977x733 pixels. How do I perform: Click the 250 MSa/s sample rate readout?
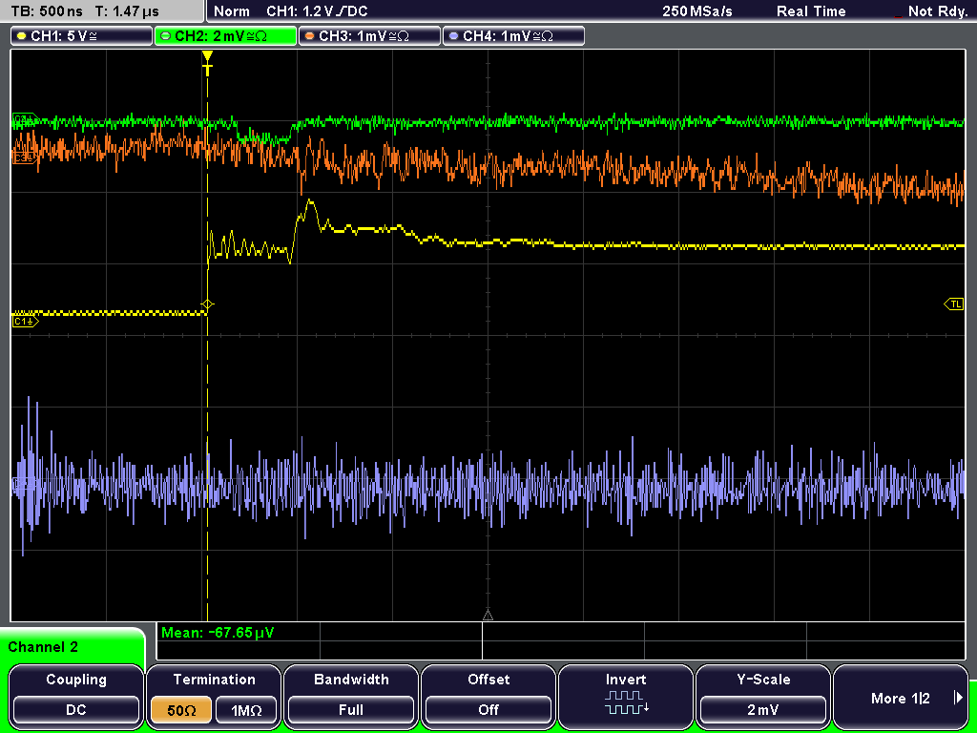pos(697,11)
